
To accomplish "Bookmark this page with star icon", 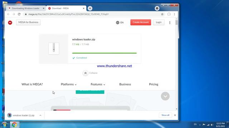I will point(162,14).
